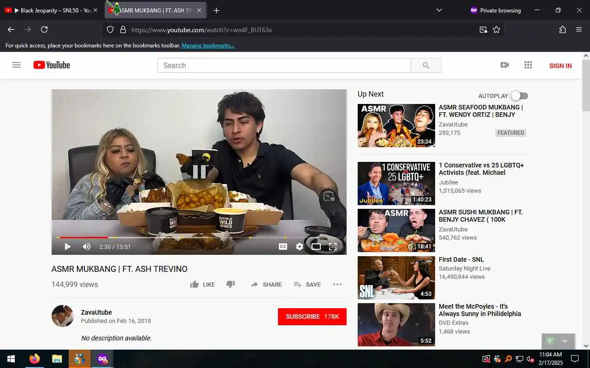The image size is (590, 368).
Task: Share the video
Action: [x=266, y=284]
